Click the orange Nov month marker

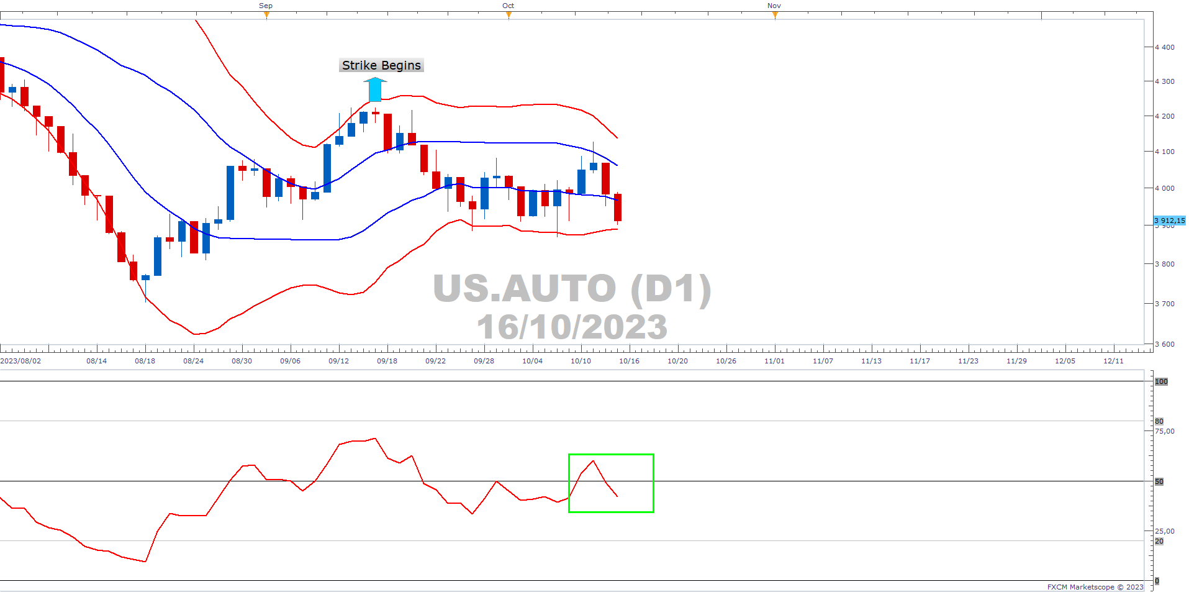pyautogui.click(x=775, y=14)
